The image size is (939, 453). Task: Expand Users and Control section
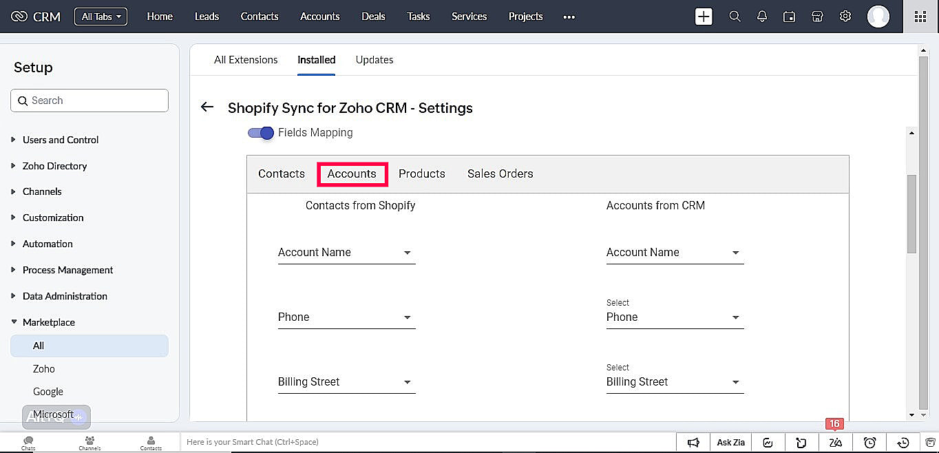click(x=61, y=140)
